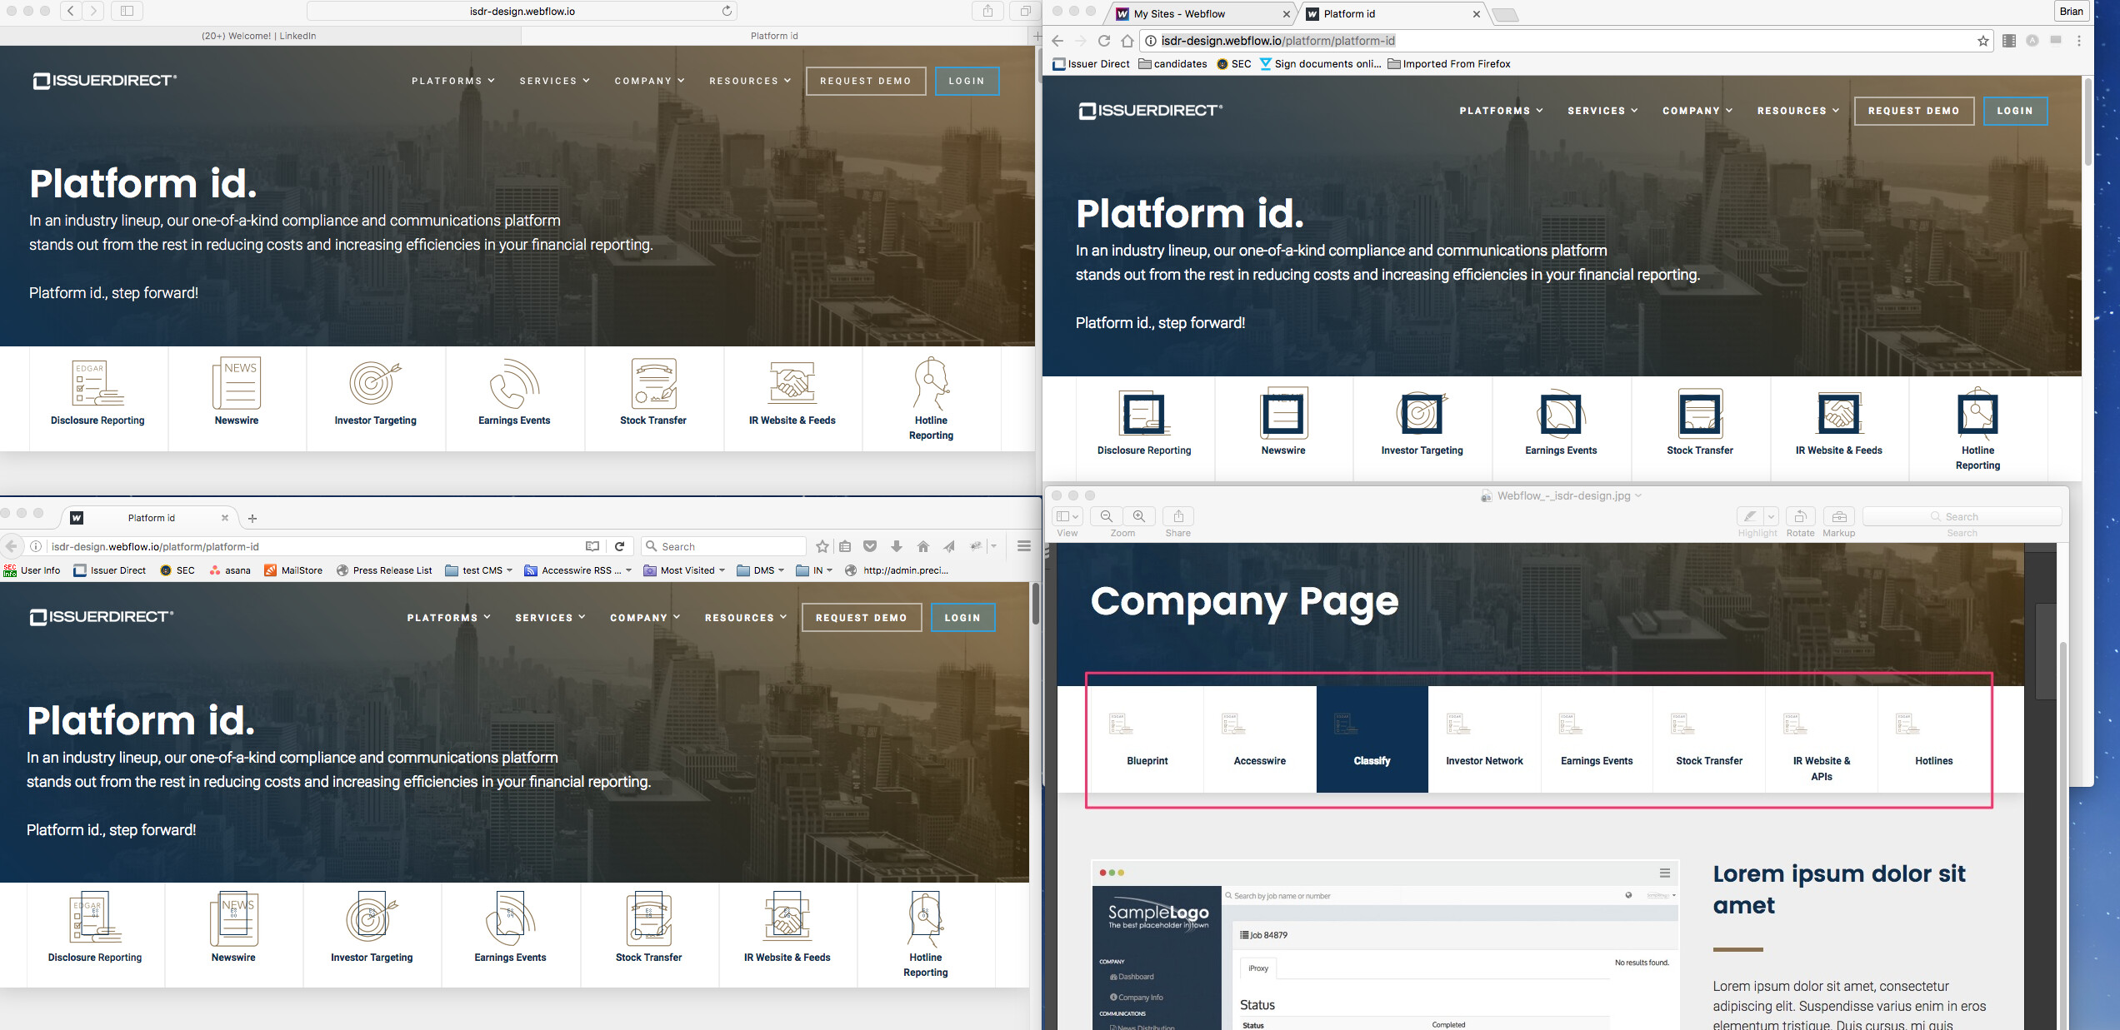Viewport: 2120px width, 1030px height.
Task: Expand Highlight color dropdown arrow in Preview
Action: click(x=1772, y=516)
